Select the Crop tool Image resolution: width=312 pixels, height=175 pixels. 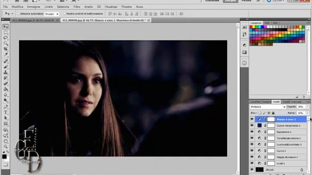[6, 49]
